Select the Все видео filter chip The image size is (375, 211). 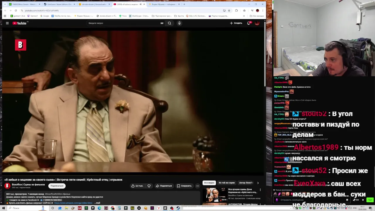[209, 183]
